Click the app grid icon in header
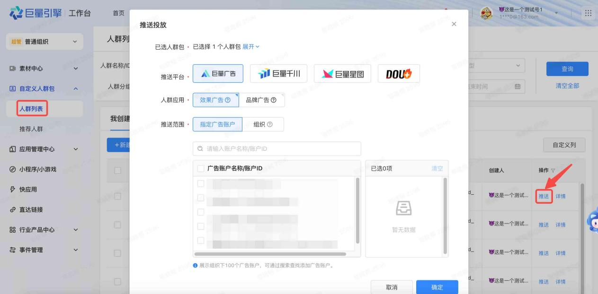598x294 pixels. (x=589, y=13)
